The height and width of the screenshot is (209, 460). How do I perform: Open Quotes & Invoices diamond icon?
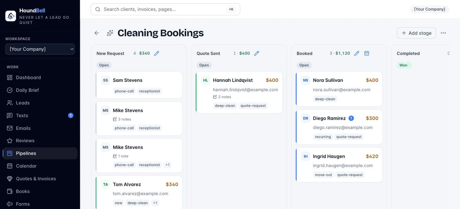(10, 179)
